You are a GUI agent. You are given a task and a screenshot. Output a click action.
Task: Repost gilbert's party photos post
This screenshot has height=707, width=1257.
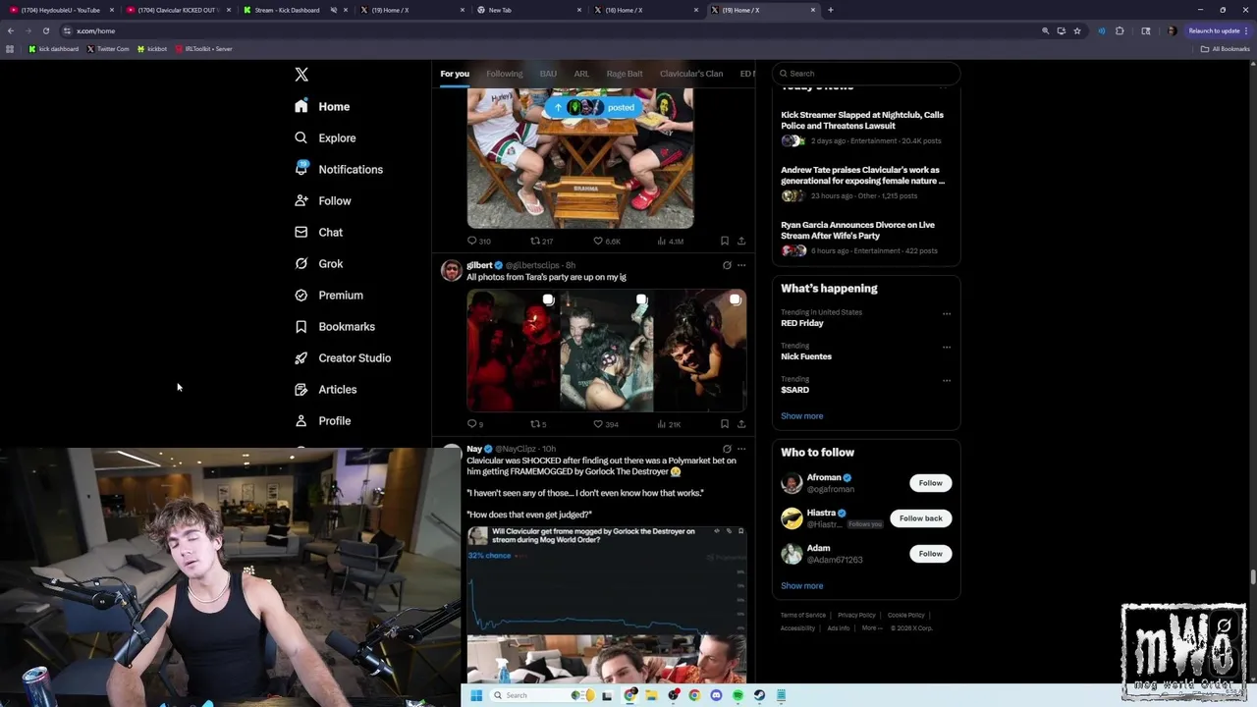(x=538, y=424)
